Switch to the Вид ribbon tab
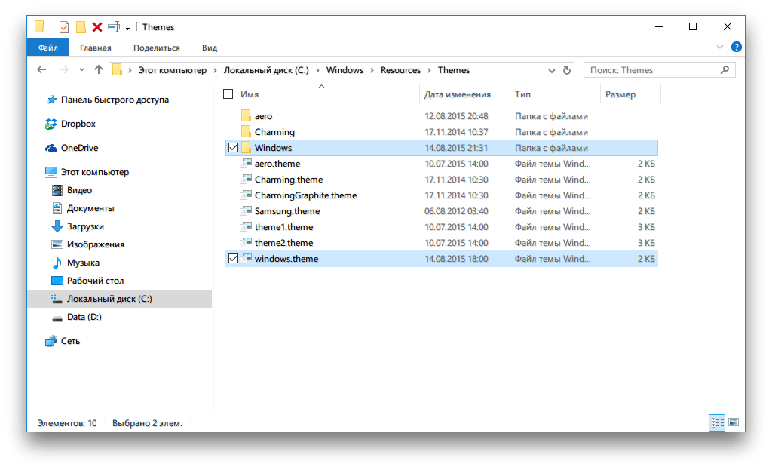 click(210, 48)
